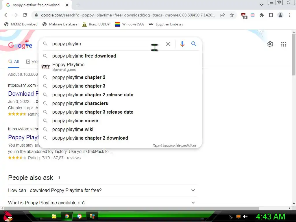Go back with browser back arrow

tap(6, 15)
